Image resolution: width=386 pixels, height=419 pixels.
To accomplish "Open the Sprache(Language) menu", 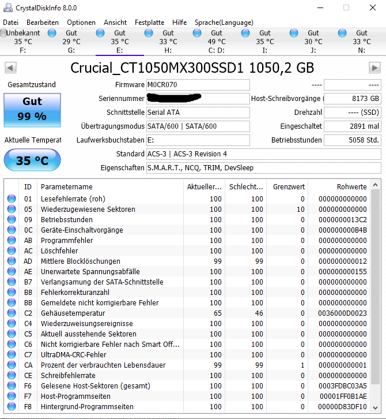I will coord(224,23).
